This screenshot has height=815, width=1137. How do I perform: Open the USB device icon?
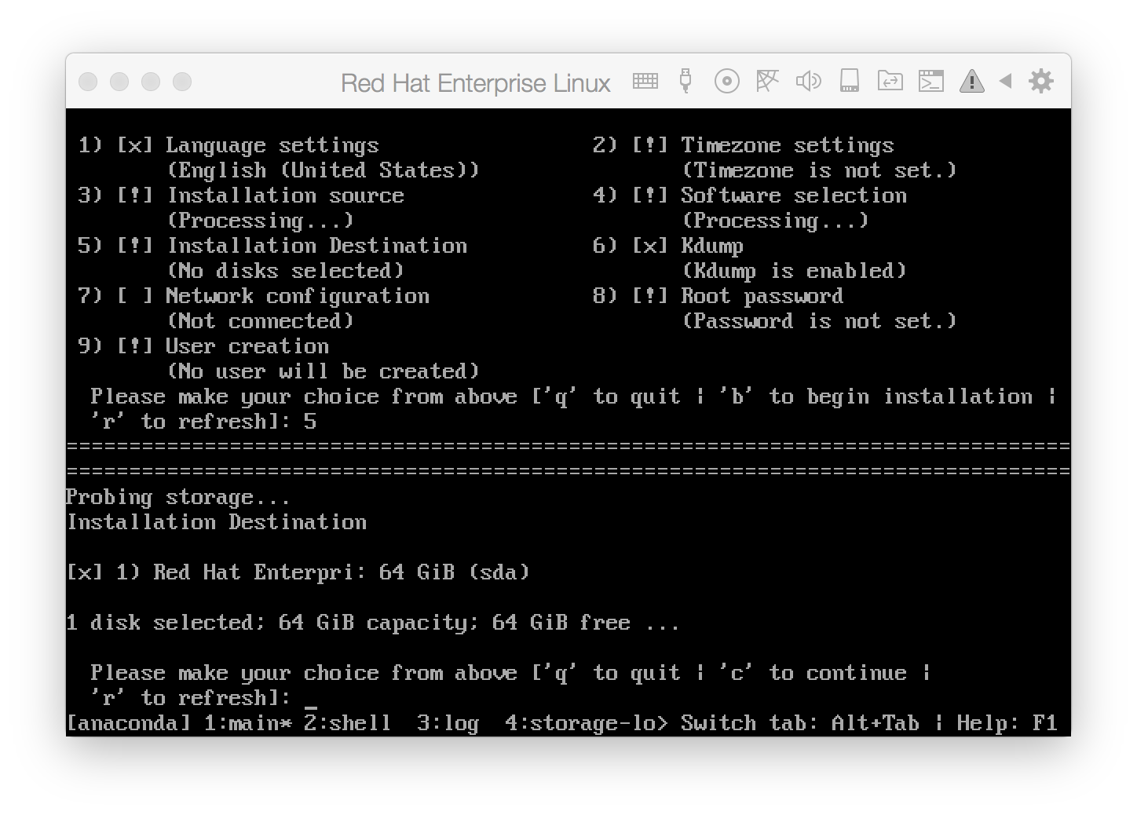pyautogui.click(x=685, y=81)
